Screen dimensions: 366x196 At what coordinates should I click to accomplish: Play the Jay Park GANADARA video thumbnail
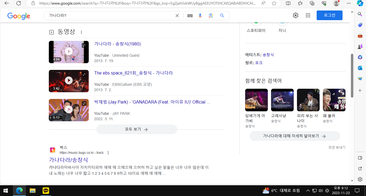69,110
